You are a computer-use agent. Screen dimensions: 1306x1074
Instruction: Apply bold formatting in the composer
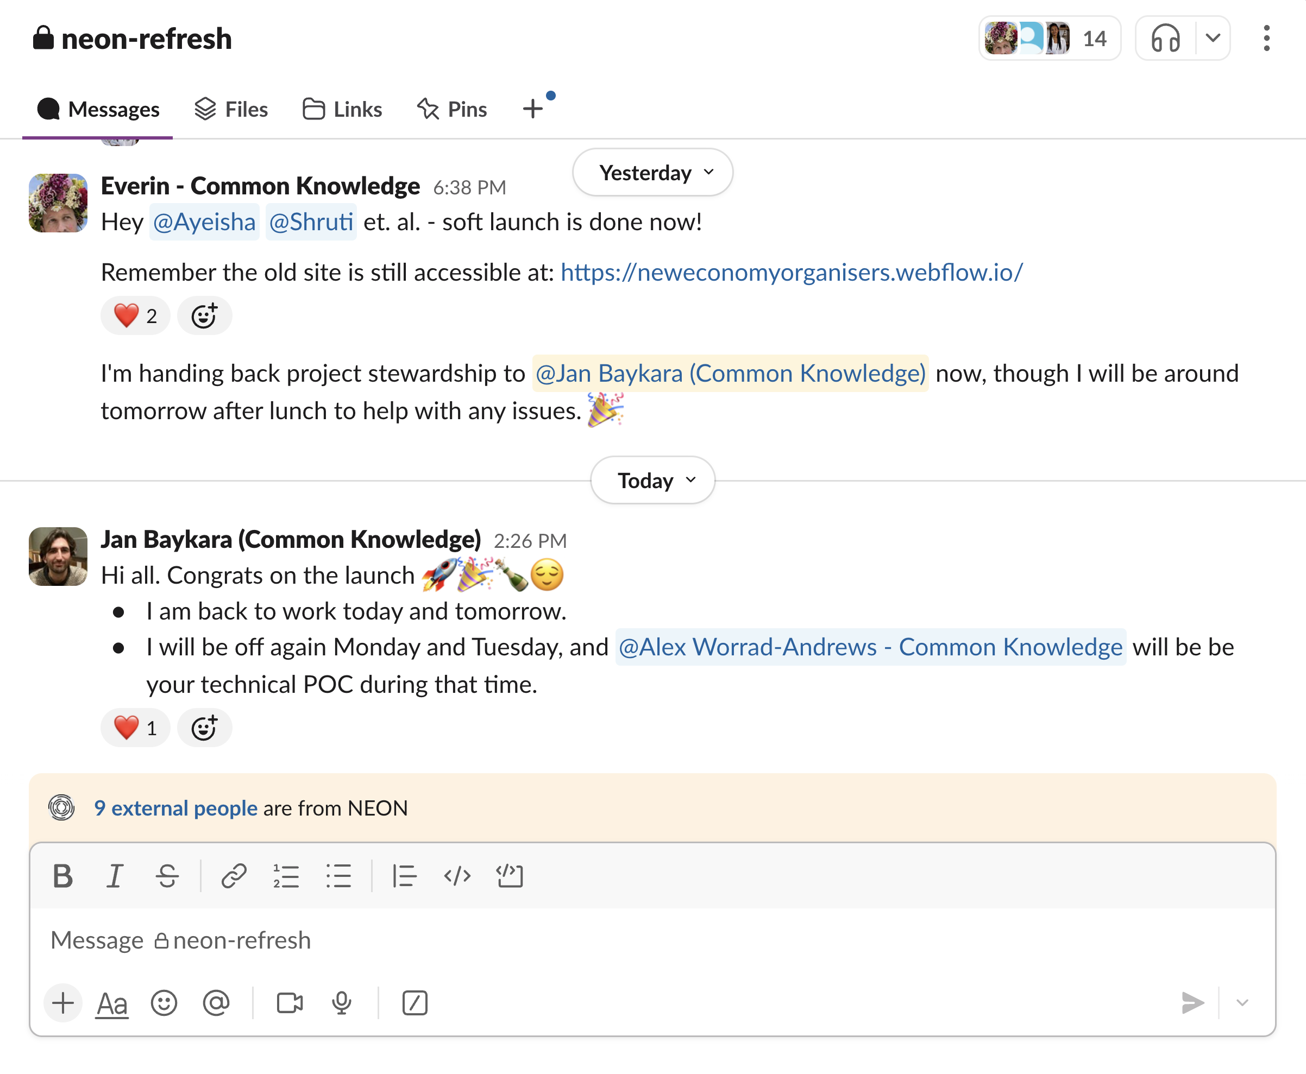[x=62, y=875]
